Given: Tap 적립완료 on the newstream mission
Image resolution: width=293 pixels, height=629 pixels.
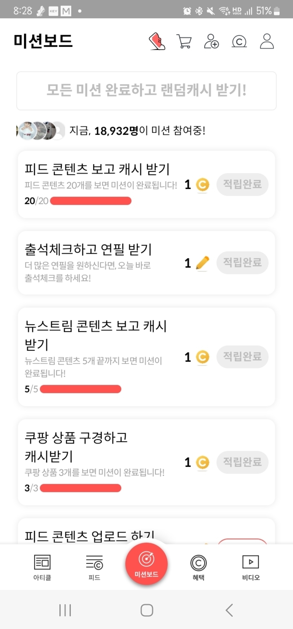Looking at the screenshot, I should pos(242,357).
